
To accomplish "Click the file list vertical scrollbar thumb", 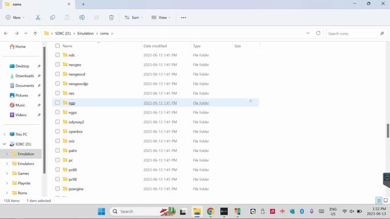I will click(388, 131).
